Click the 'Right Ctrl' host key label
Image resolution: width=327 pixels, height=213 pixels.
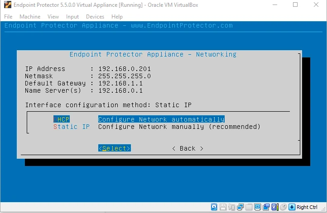307,207
